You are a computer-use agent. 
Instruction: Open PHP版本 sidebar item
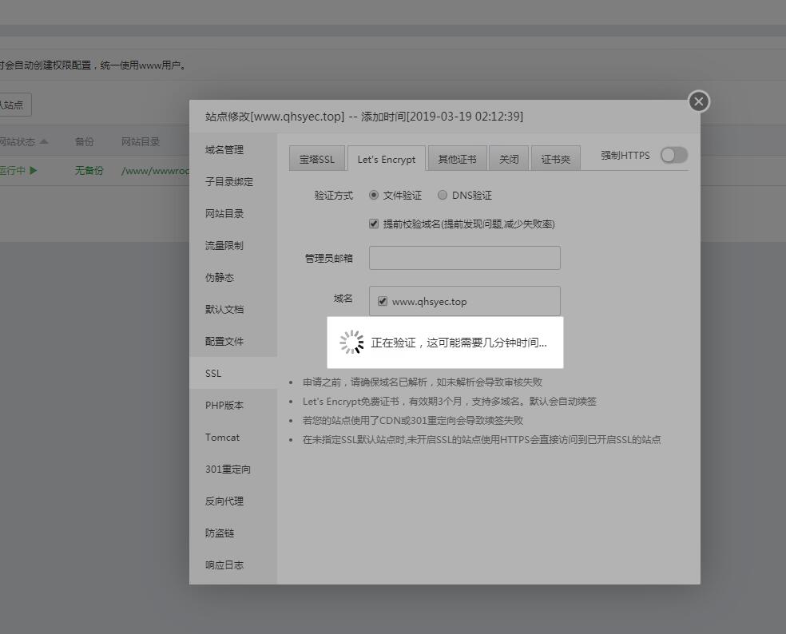(233, 405)
